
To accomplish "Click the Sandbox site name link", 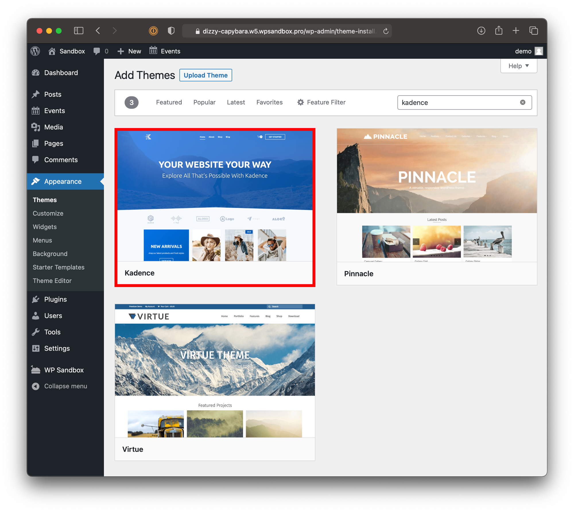I will point(72,51).
